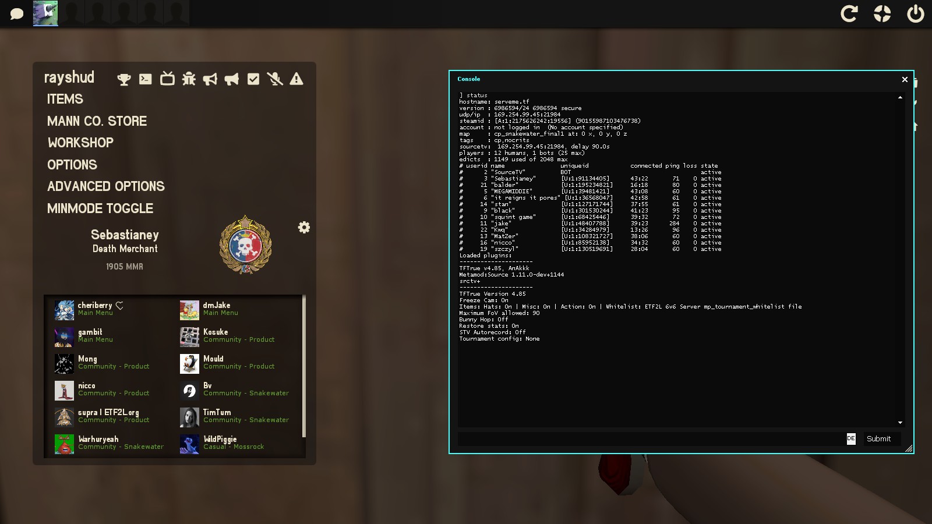Open the WORKSHOP menu entry

(80, 143)
